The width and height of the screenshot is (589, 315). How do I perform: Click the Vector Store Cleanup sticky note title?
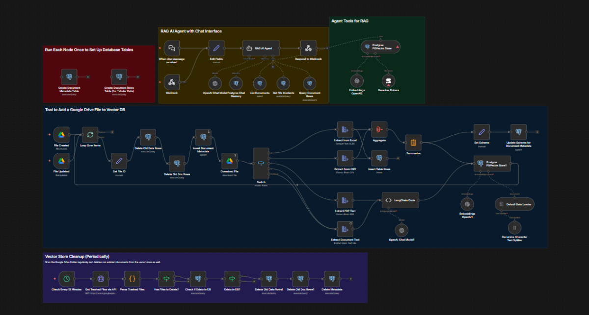(77, 256)
